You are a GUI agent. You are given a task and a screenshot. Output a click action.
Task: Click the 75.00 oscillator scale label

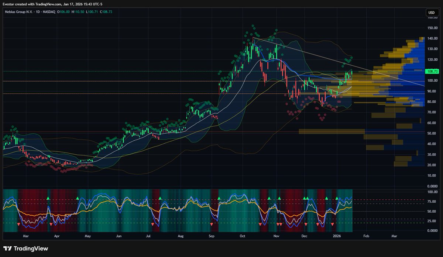coord(433,202)
